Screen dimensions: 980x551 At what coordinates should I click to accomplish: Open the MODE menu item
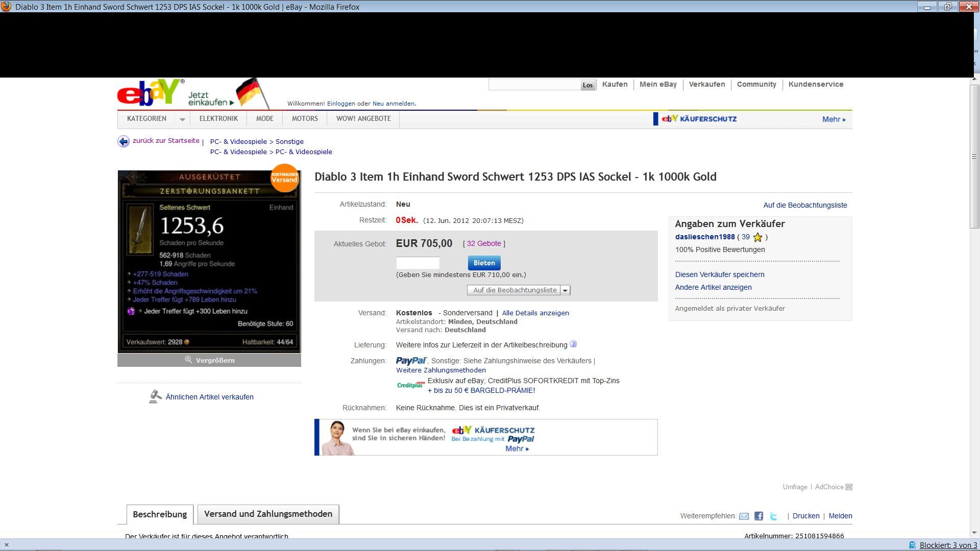tap(264, 118)
